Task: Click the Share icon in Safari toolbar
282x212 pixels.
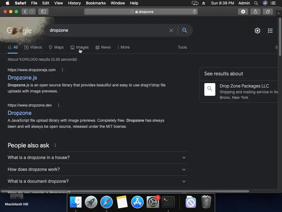Action: tap(255, 12)
